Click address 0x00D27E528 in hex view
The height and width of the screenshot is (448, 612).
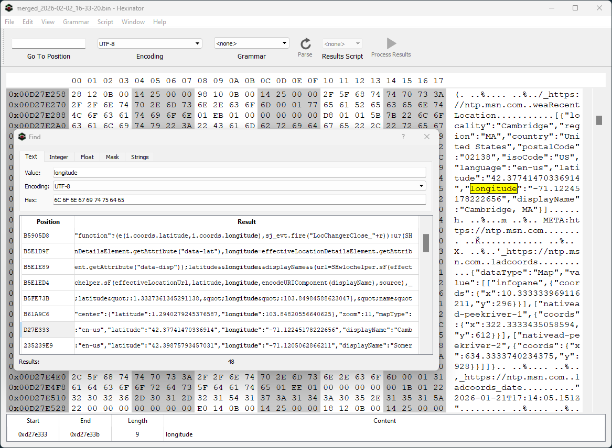[x=37, y=408]
